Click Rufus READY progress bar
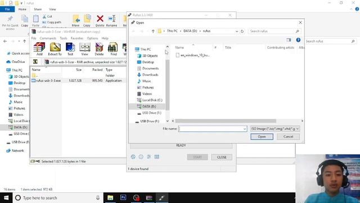The image size is (360, 203). pos(181,145)
